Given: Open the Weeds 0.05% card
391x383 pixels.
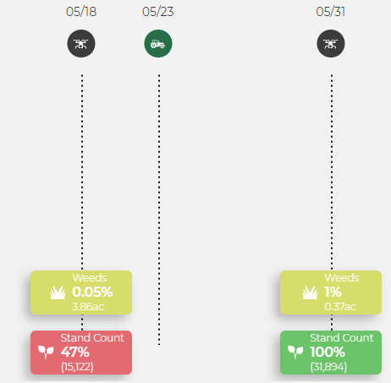Looking at the screenshot, I should (81, 293).
